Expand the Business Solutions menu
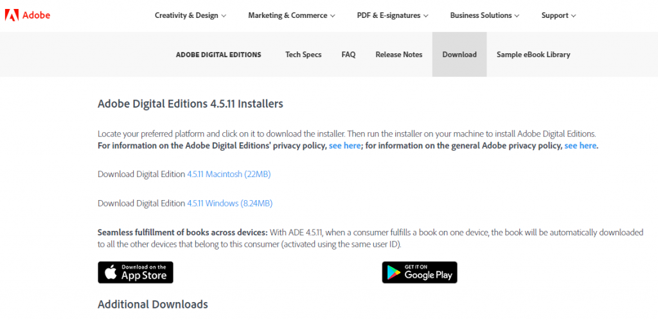The width and height of the screenshot is (658, 320). click(485, 15)
